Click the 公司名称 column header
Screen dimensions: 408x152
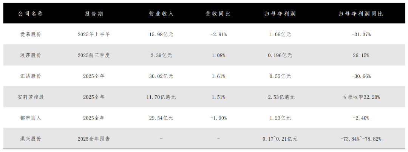coord(31,14)
